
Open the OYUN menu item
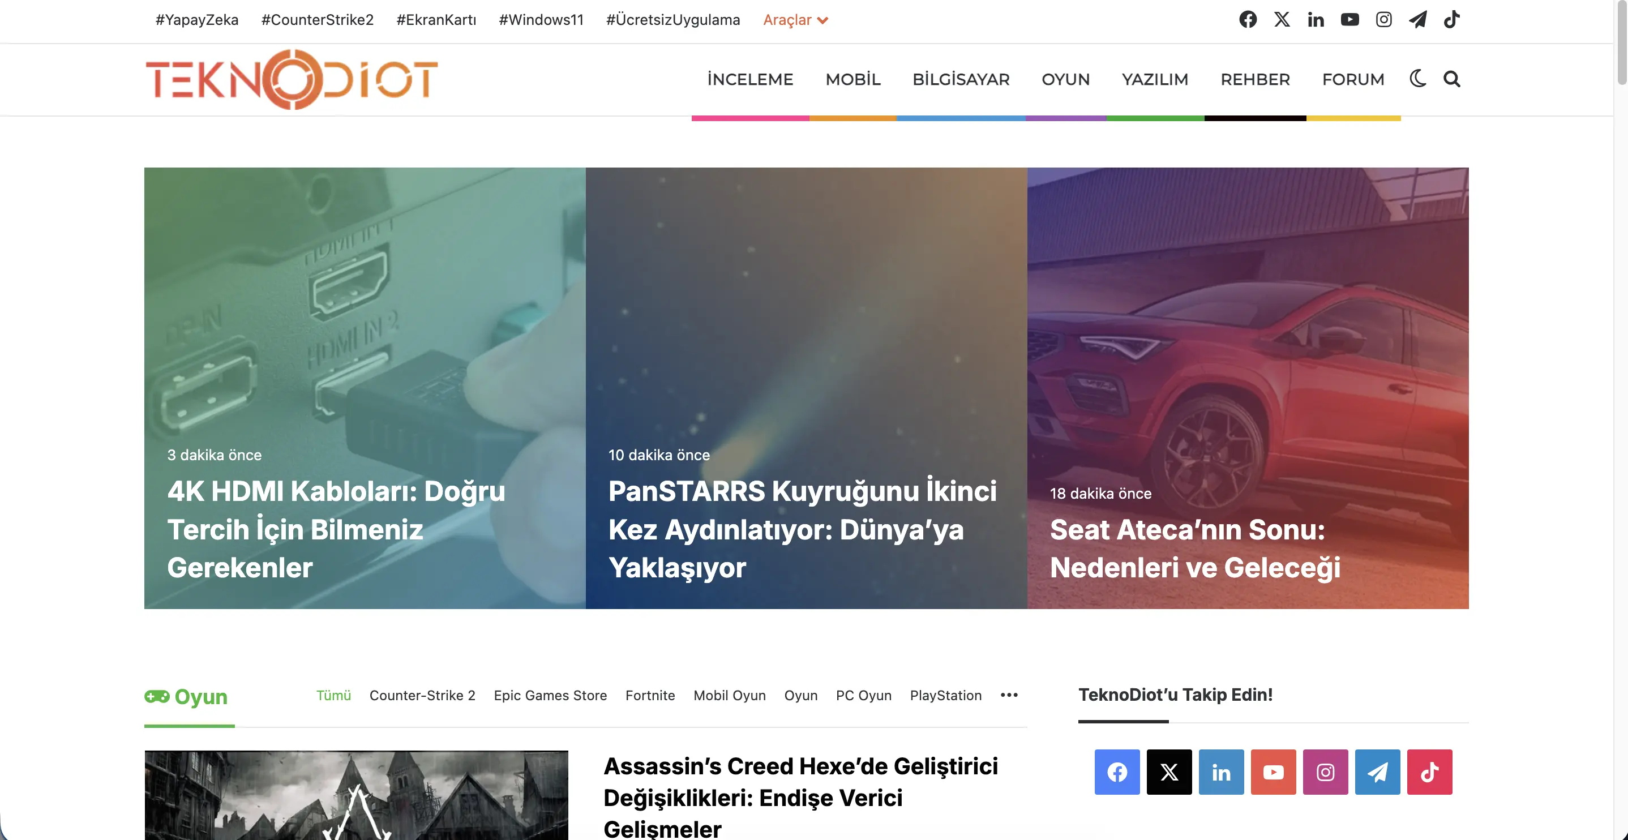point(1065,80)
